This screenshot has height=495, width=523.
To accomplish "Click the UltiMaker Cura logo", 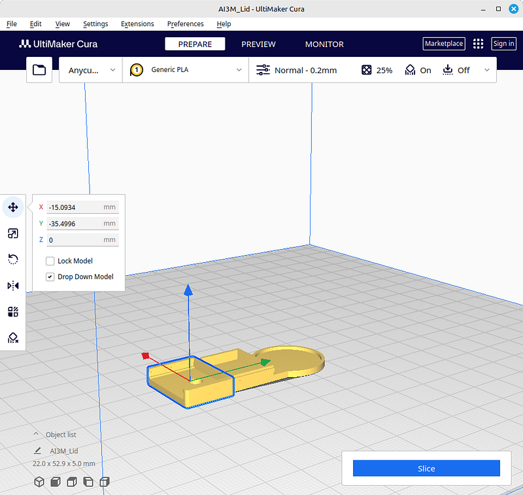I will (x=58, y=44).
